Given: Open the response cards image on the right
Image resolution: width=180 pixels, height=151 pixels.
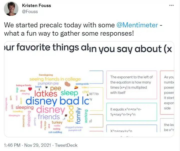Looking at the screenshot, I should tap(132, 89).
